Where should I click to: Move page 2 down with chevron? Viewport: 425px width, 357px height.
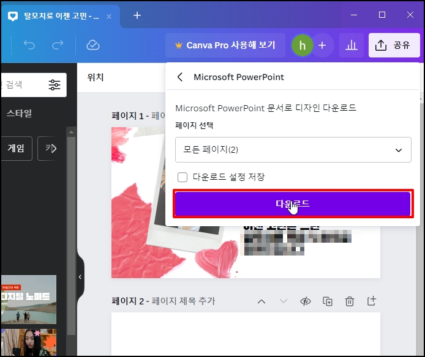[x=284, y=301]
